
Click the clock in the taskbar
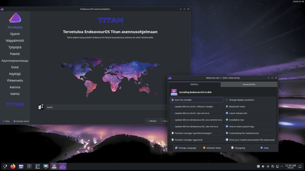click(x=290, y=166)
